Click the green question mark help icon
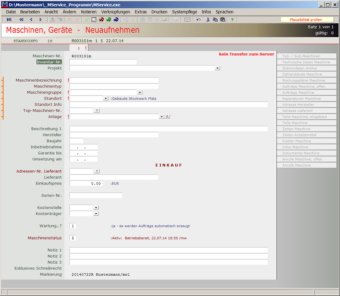Image resolution: width=340 pixels, height=296 pixels. point(232,20)
